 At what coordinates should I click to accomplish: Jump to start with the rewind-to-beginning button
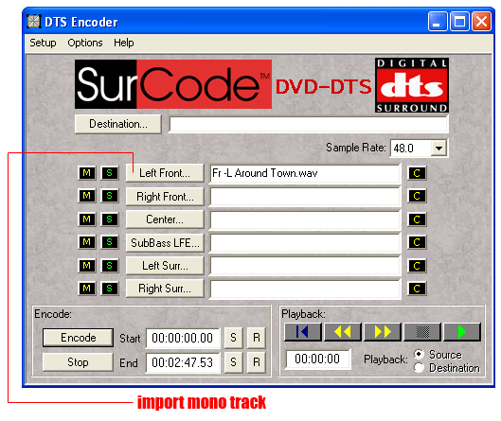tap(302, 332)
